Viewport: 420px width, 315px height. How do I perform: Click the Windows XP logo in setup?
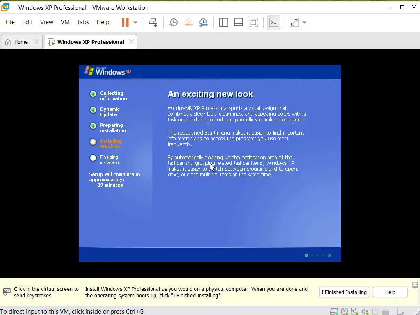pyautogui.click(x=108, y=71)
